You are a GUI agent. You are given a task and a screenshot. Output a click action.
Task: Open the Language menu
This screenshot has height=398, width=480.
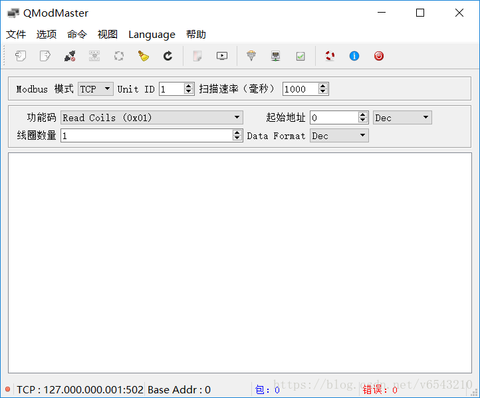pyautogui.click(x=152, y=35)
